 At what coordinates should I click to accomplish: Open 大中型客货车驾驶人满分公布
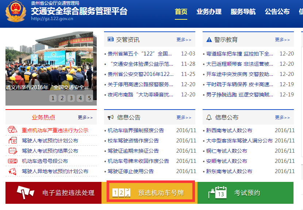click(239, 140)
